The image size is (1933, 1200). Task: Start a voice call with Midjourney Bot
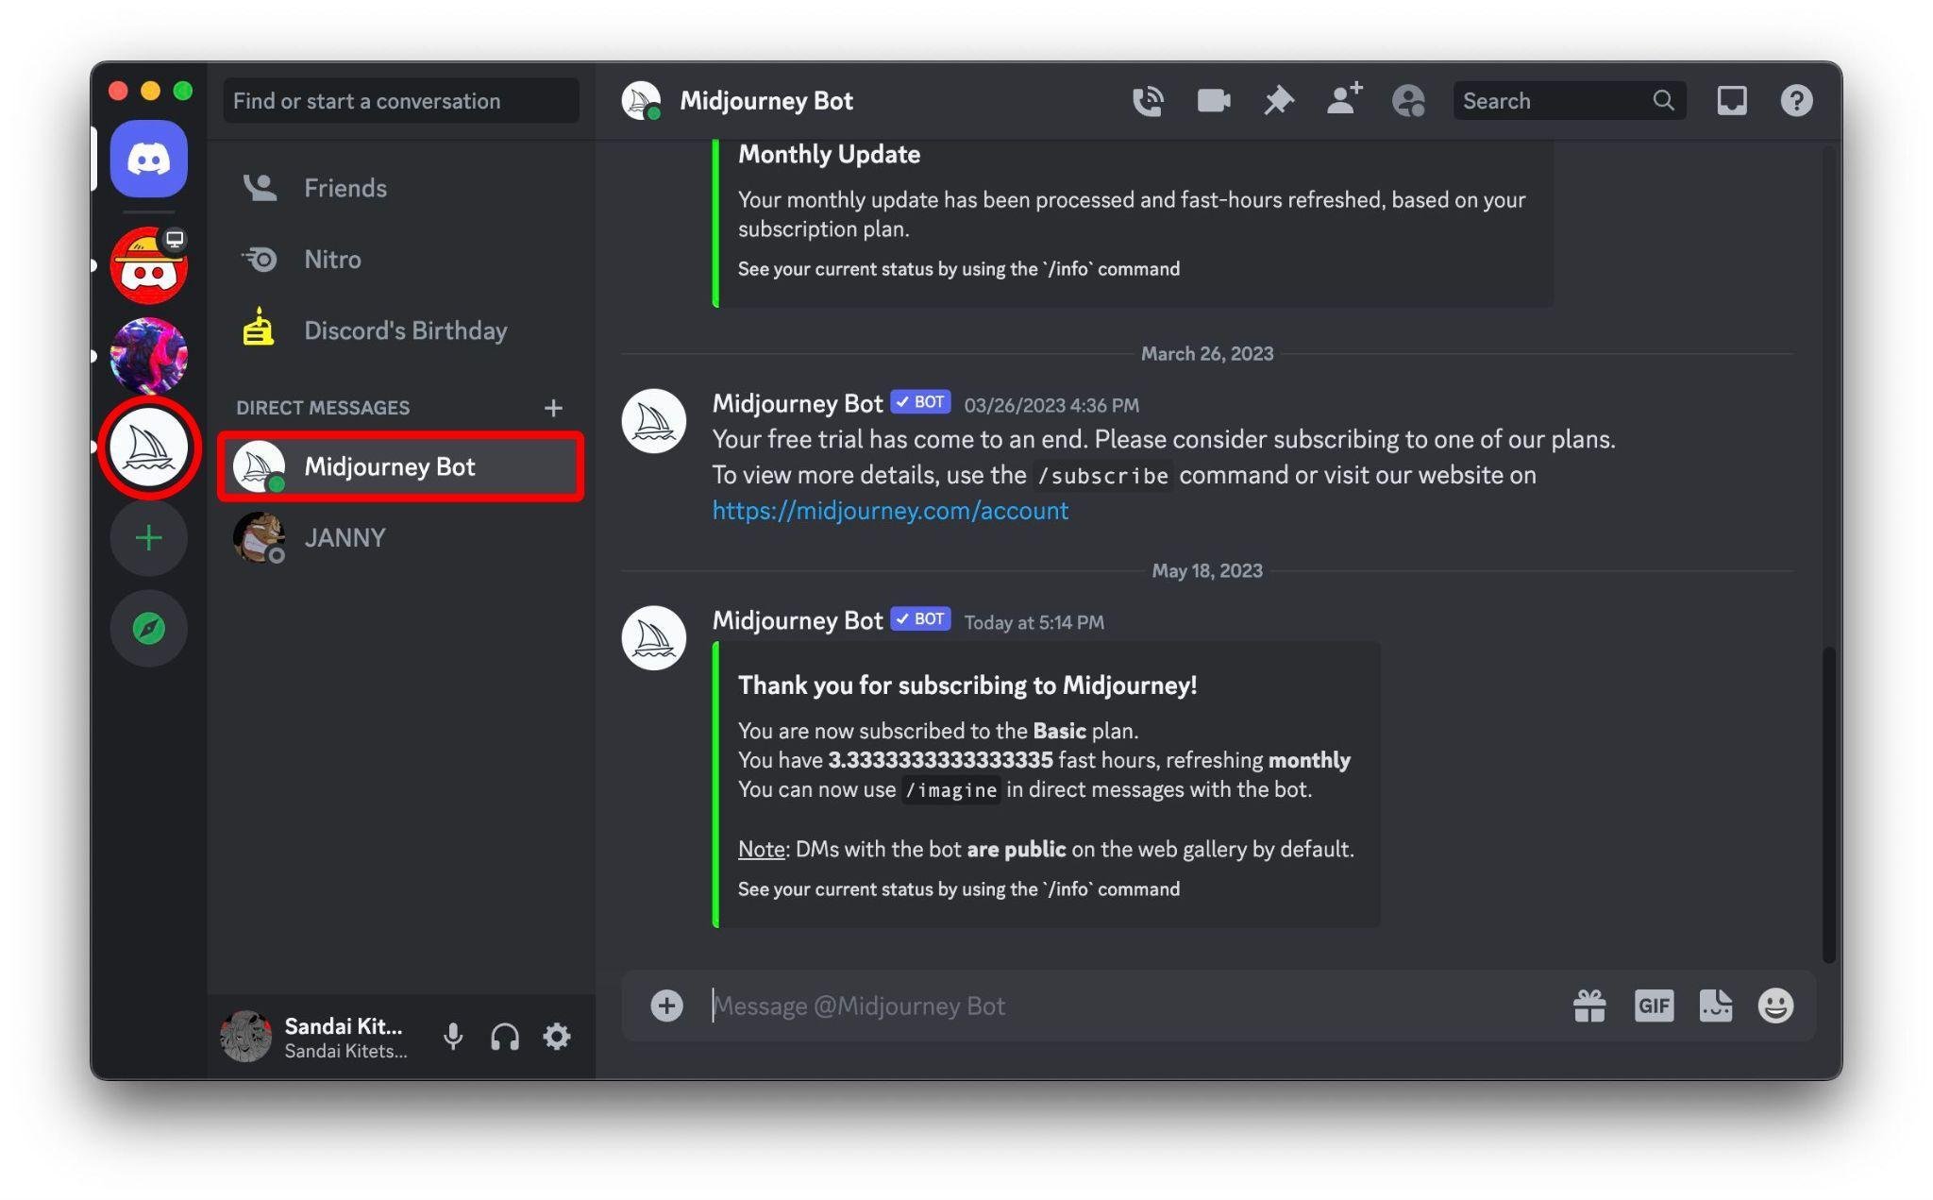[x=1148, y=101]
